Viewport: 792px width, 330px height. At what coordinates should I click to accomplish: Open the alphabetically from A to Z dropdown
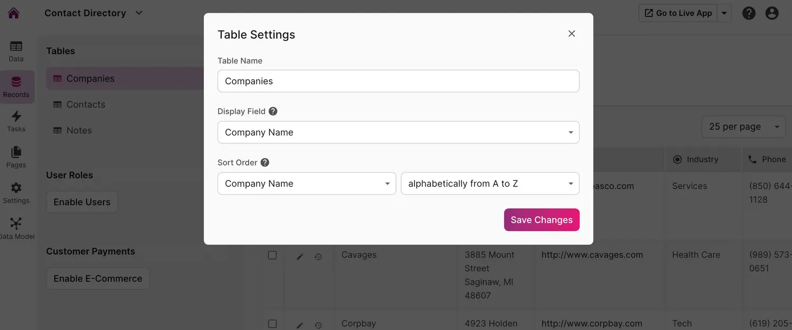[489, 183]
